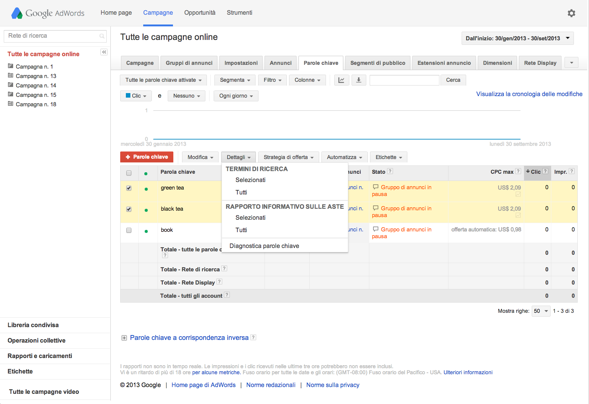The width and height of the screenshot is (589, 404).
Task: Click the speech bubble icon in green tea row
Action: click(376, 187)
